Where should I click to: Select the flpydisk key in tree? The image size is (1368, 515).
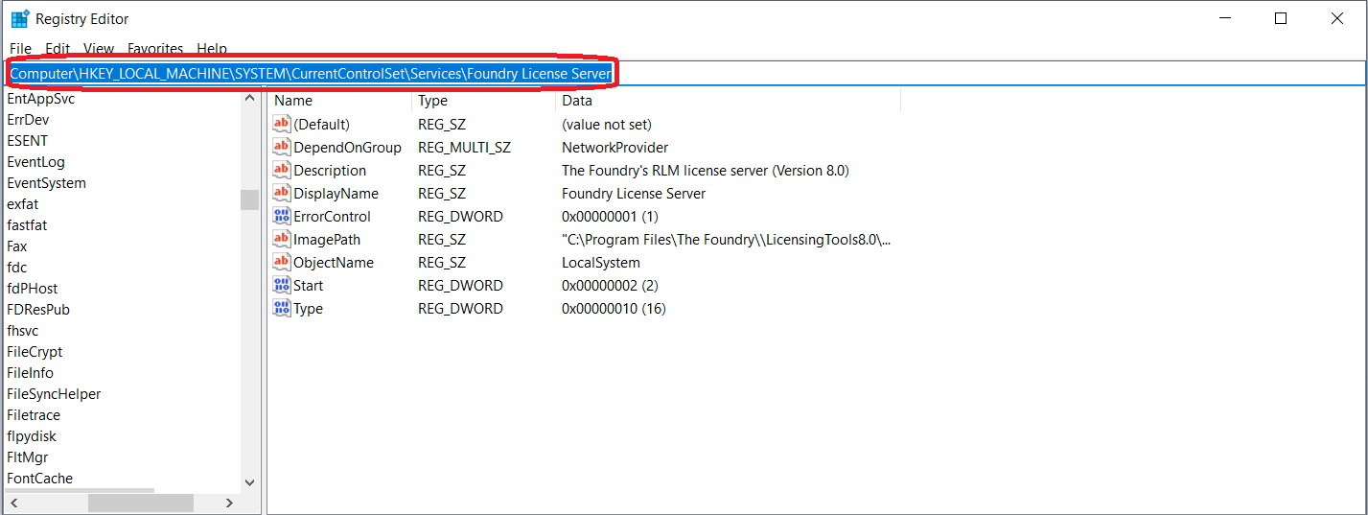(32, 436)
